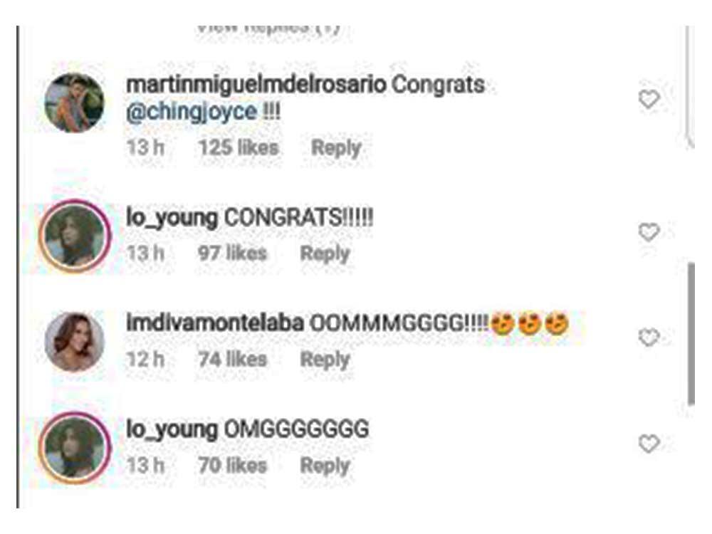Open lo_young's avatar beside OMGGGGGGG comment

75,447
